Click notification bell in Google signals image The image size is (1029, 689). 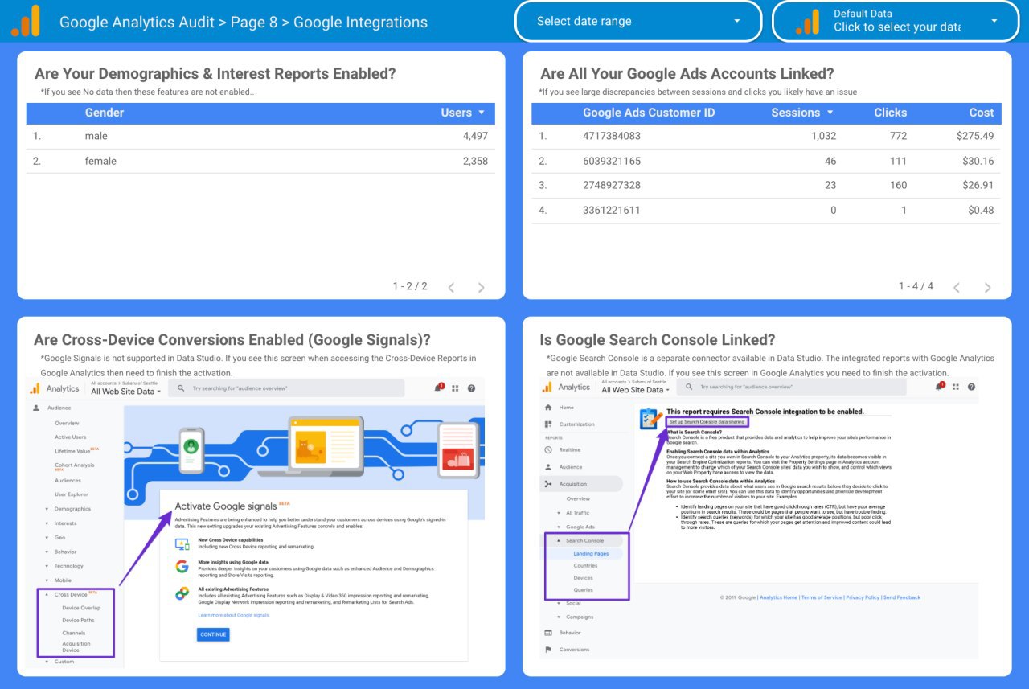point(438,388)
